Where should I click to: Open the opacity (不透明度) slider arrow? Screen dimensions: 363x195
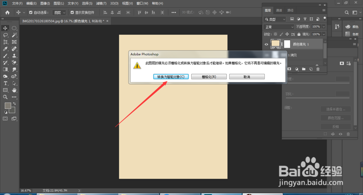click(x=324, y=27)
